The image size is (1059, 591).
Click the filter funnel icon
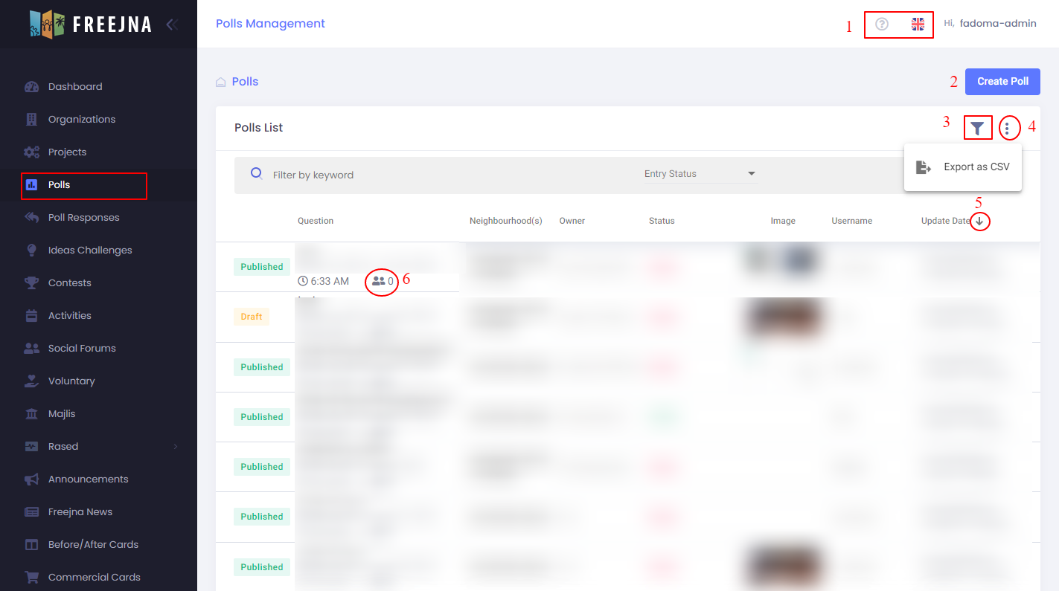(x=977, y=129)
